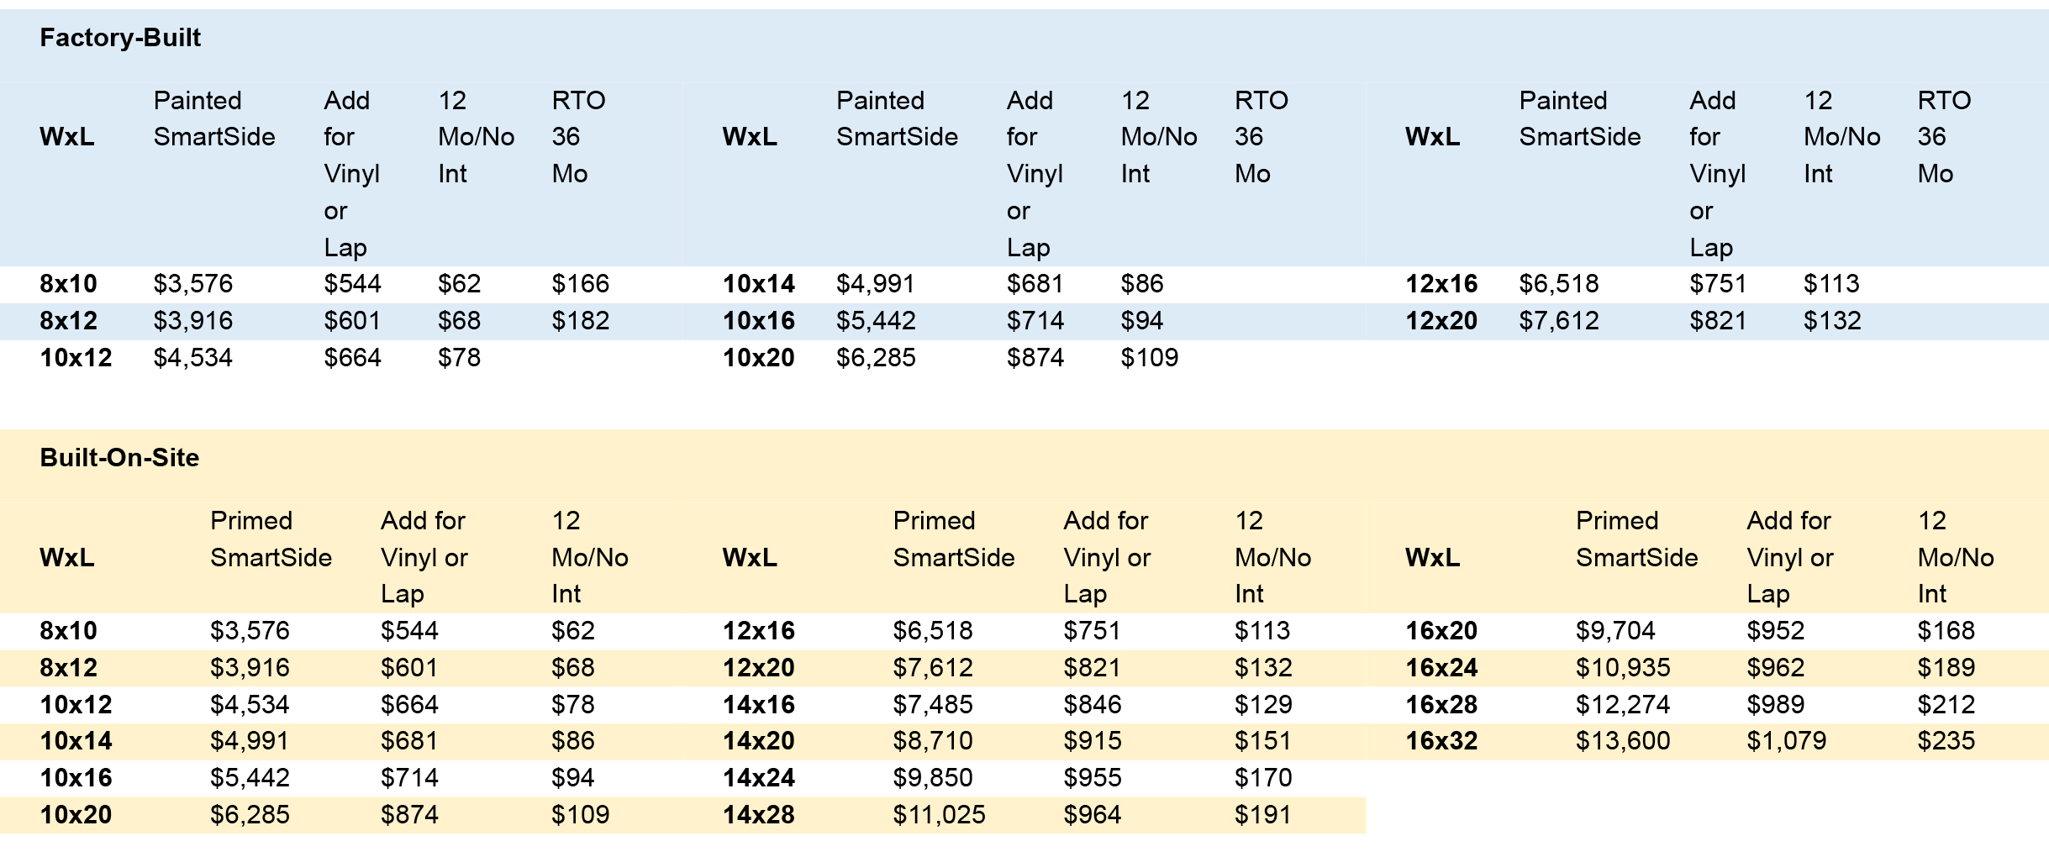Click the Built-On-Site 14x16 size label
Image resolution: width=2049 pixels, height=857 pixels.
click(758, 705)
